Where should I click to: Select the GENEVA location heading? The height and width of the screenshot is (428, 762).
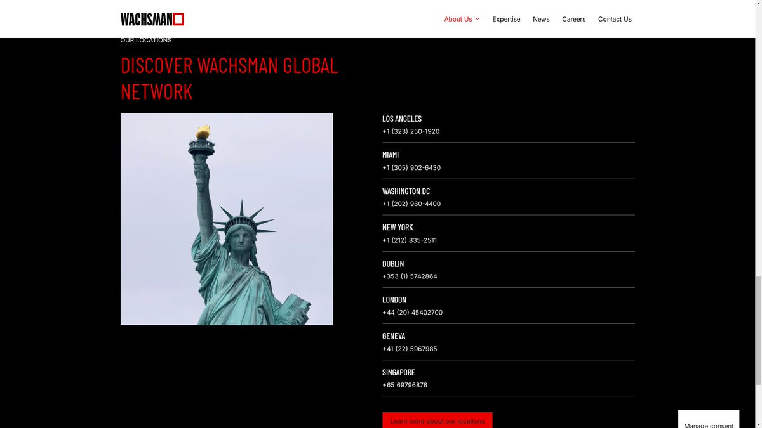click(x=394, y=335)
